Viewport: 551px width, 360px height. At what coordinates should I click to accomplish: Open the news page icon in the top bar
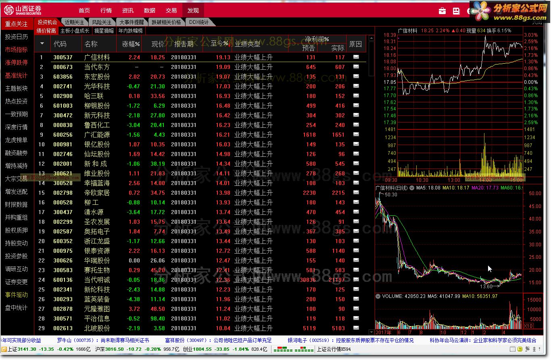(x=456, y=11)
